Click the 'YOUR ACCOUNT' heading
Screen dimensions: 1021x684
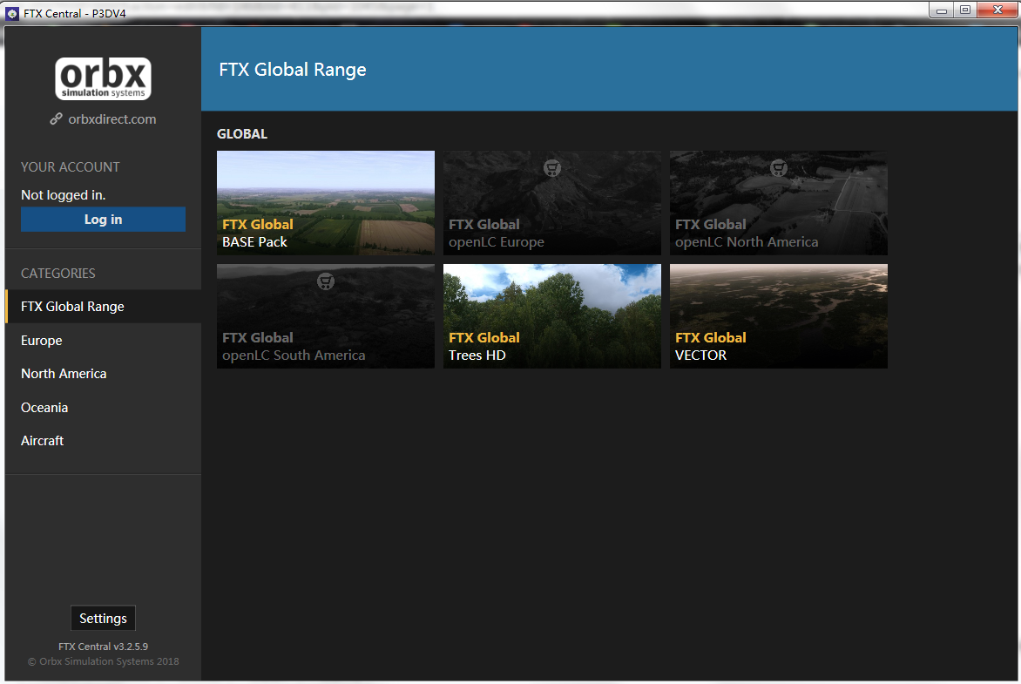[71, 166]
